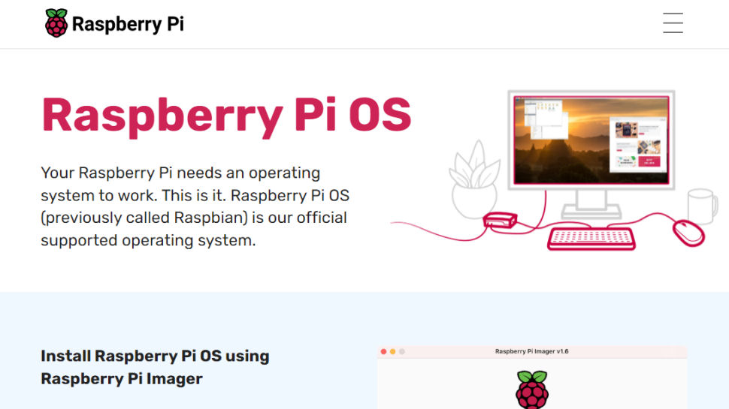Image resolution: width=729 pixels, height=409 pixels.
Task: Click the Raspberry Pi OS page heading
Action: click(226, 116)
